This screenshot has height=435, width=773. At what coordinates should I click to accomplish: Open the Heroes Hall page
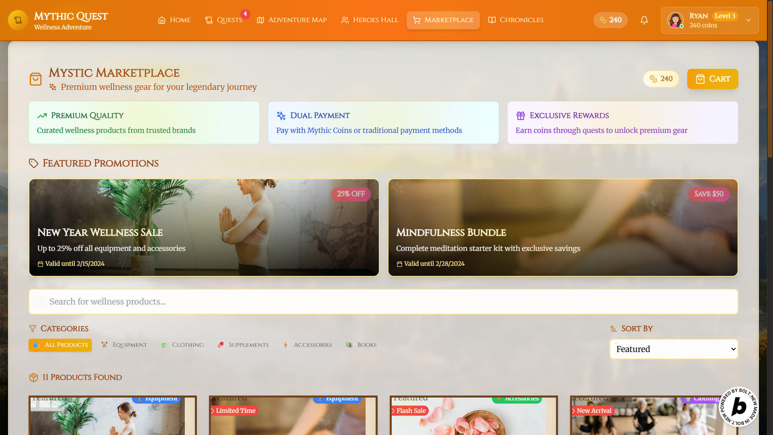pyautogui.click(x=370, y=20)
